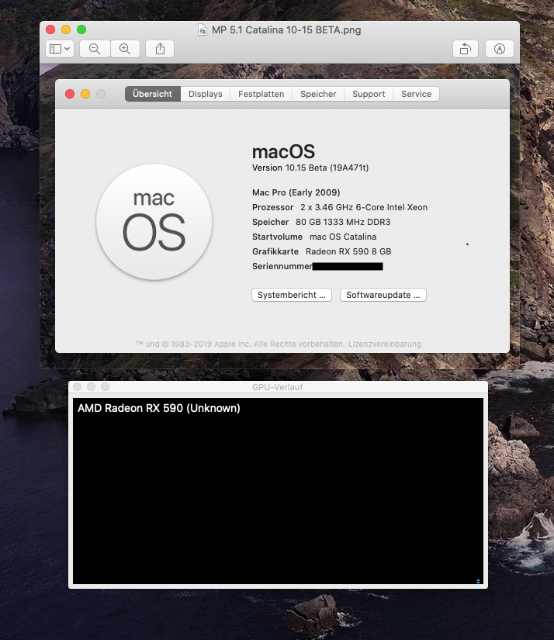
Task: Open the Systembericht button
Action: tap(292, 295)
